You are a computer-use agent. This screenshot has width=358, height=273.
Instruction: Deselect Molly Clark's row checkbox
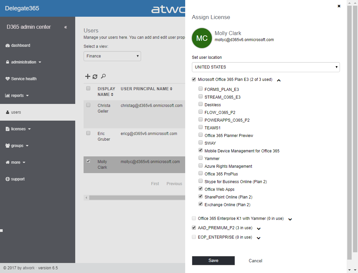[88, 161]
